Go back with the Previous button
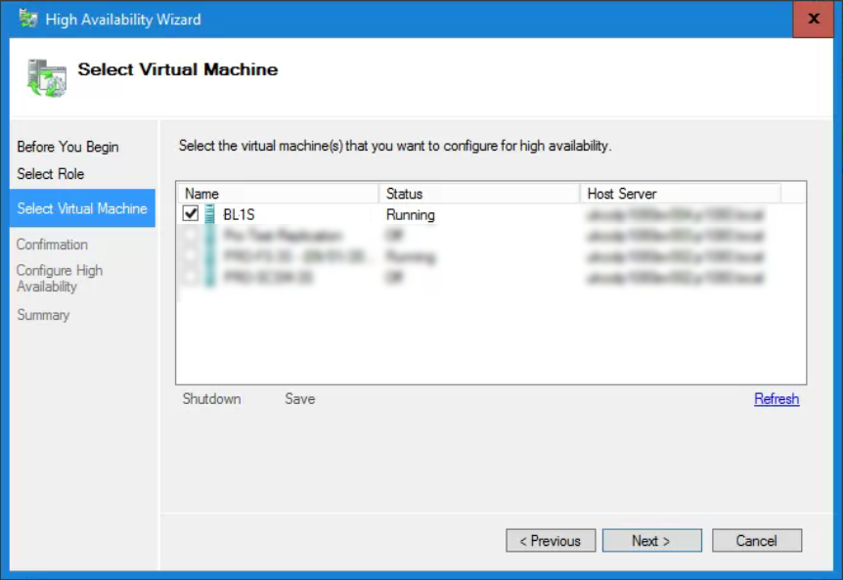Image resolution: width=843 pixels, height=580 pixels. [x=551, y=540]
